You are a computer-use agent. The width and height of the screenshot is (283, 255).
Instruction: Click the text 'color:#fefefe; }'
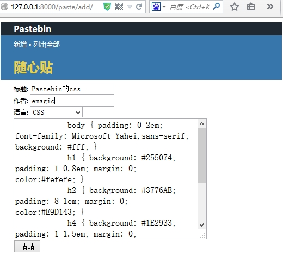pyautogui.click(x=50, y=179)
